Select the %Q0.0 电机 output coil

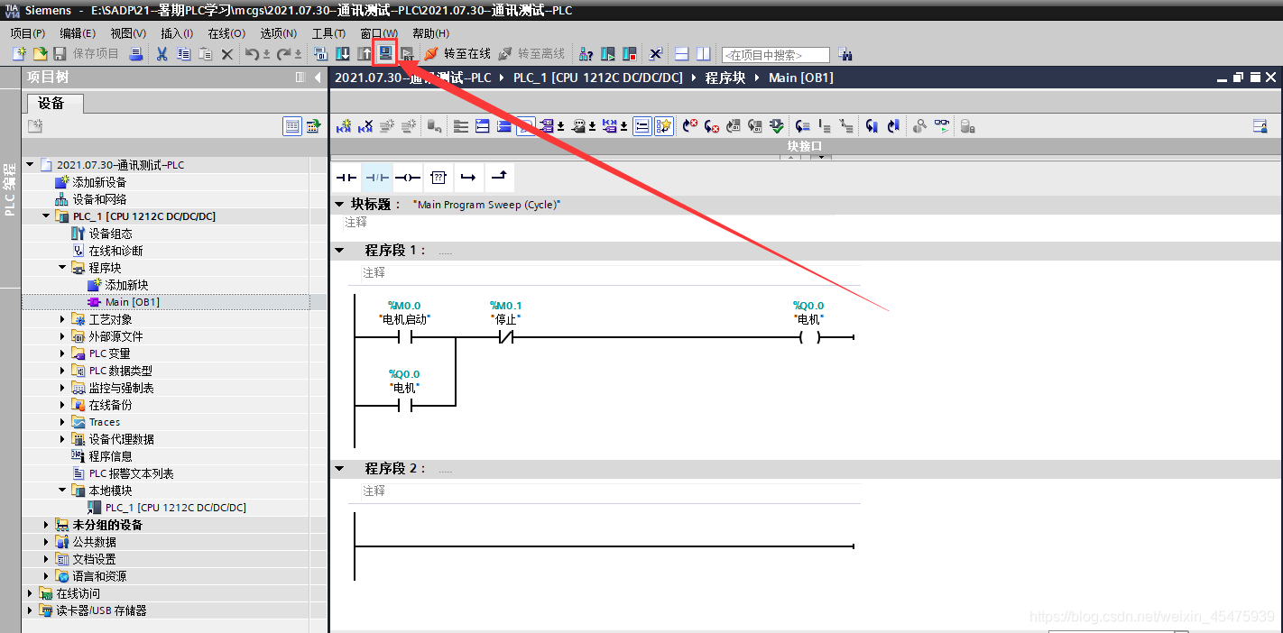[808, 337]
